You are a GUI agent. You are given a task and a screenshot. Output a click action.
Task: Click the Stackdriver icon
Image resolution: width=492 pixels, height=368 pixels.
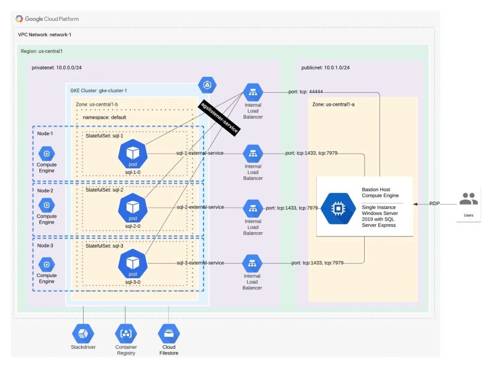(x=83, y=334)
